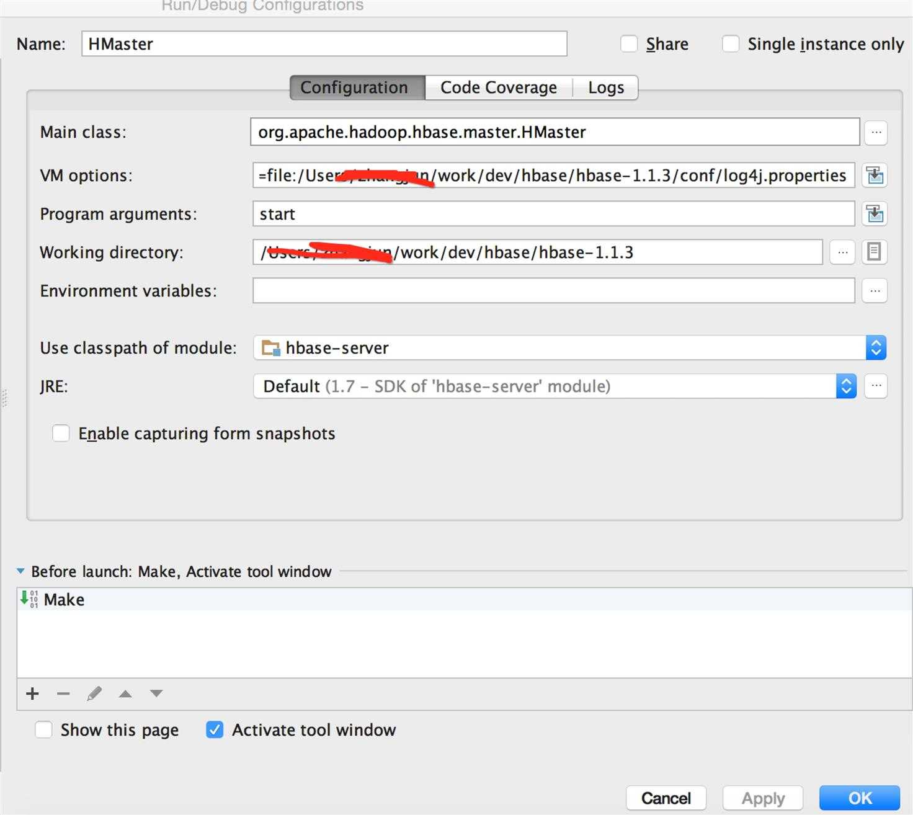This screenshot has height=815, width=913.
Task: Remove selected before launch task
Action: [63, 693]
